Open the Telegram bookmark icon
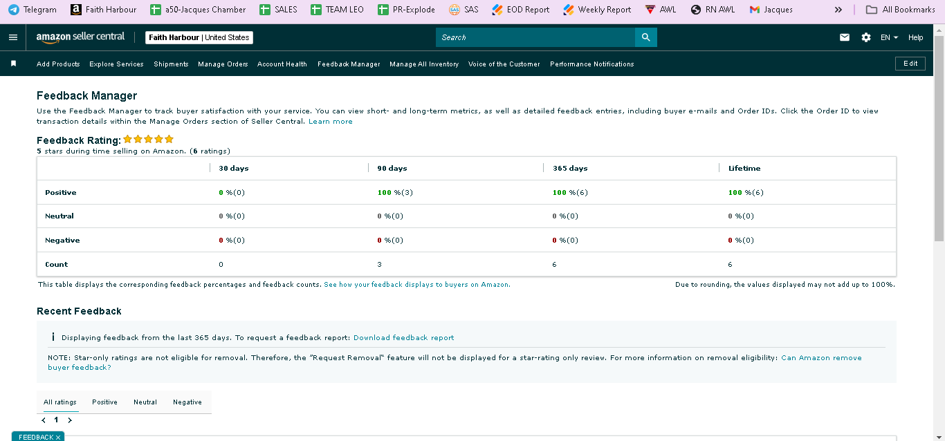The width and height of the screenshot is (945, 441). 13,10
